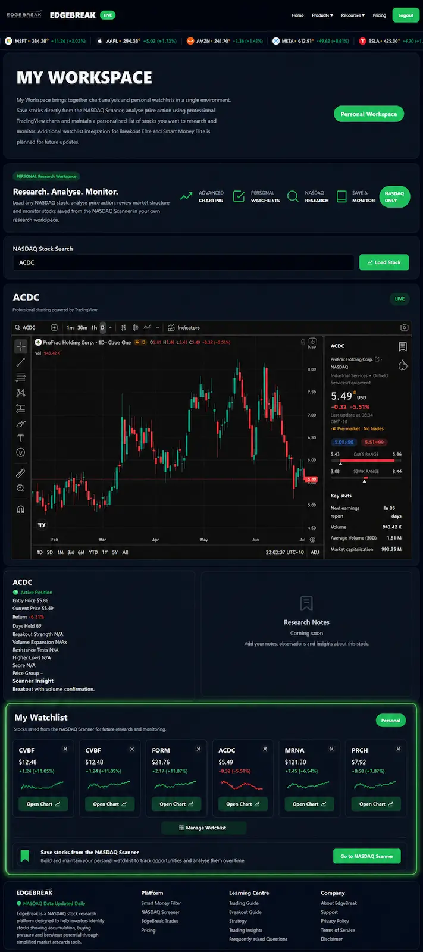Click the TradingView logo on chart

click(x=42, y=525)
